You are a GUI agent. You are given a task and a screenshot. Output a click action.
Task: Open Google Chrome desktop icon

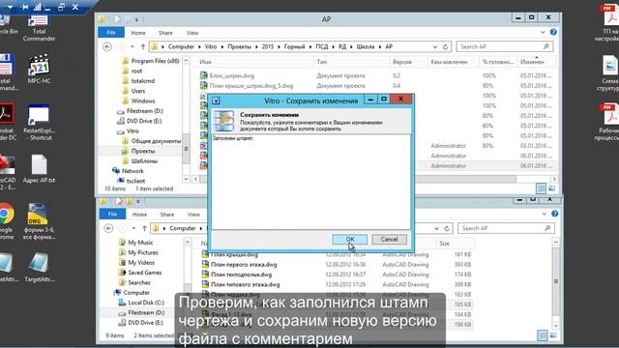click(x=7, y=221)
